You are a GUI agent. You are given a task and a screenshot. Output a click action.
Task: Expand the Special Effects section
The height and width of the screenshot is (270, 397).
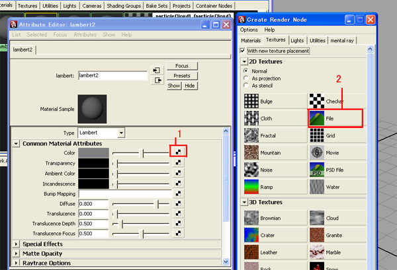pyautogui.click(x=16, y=244)
